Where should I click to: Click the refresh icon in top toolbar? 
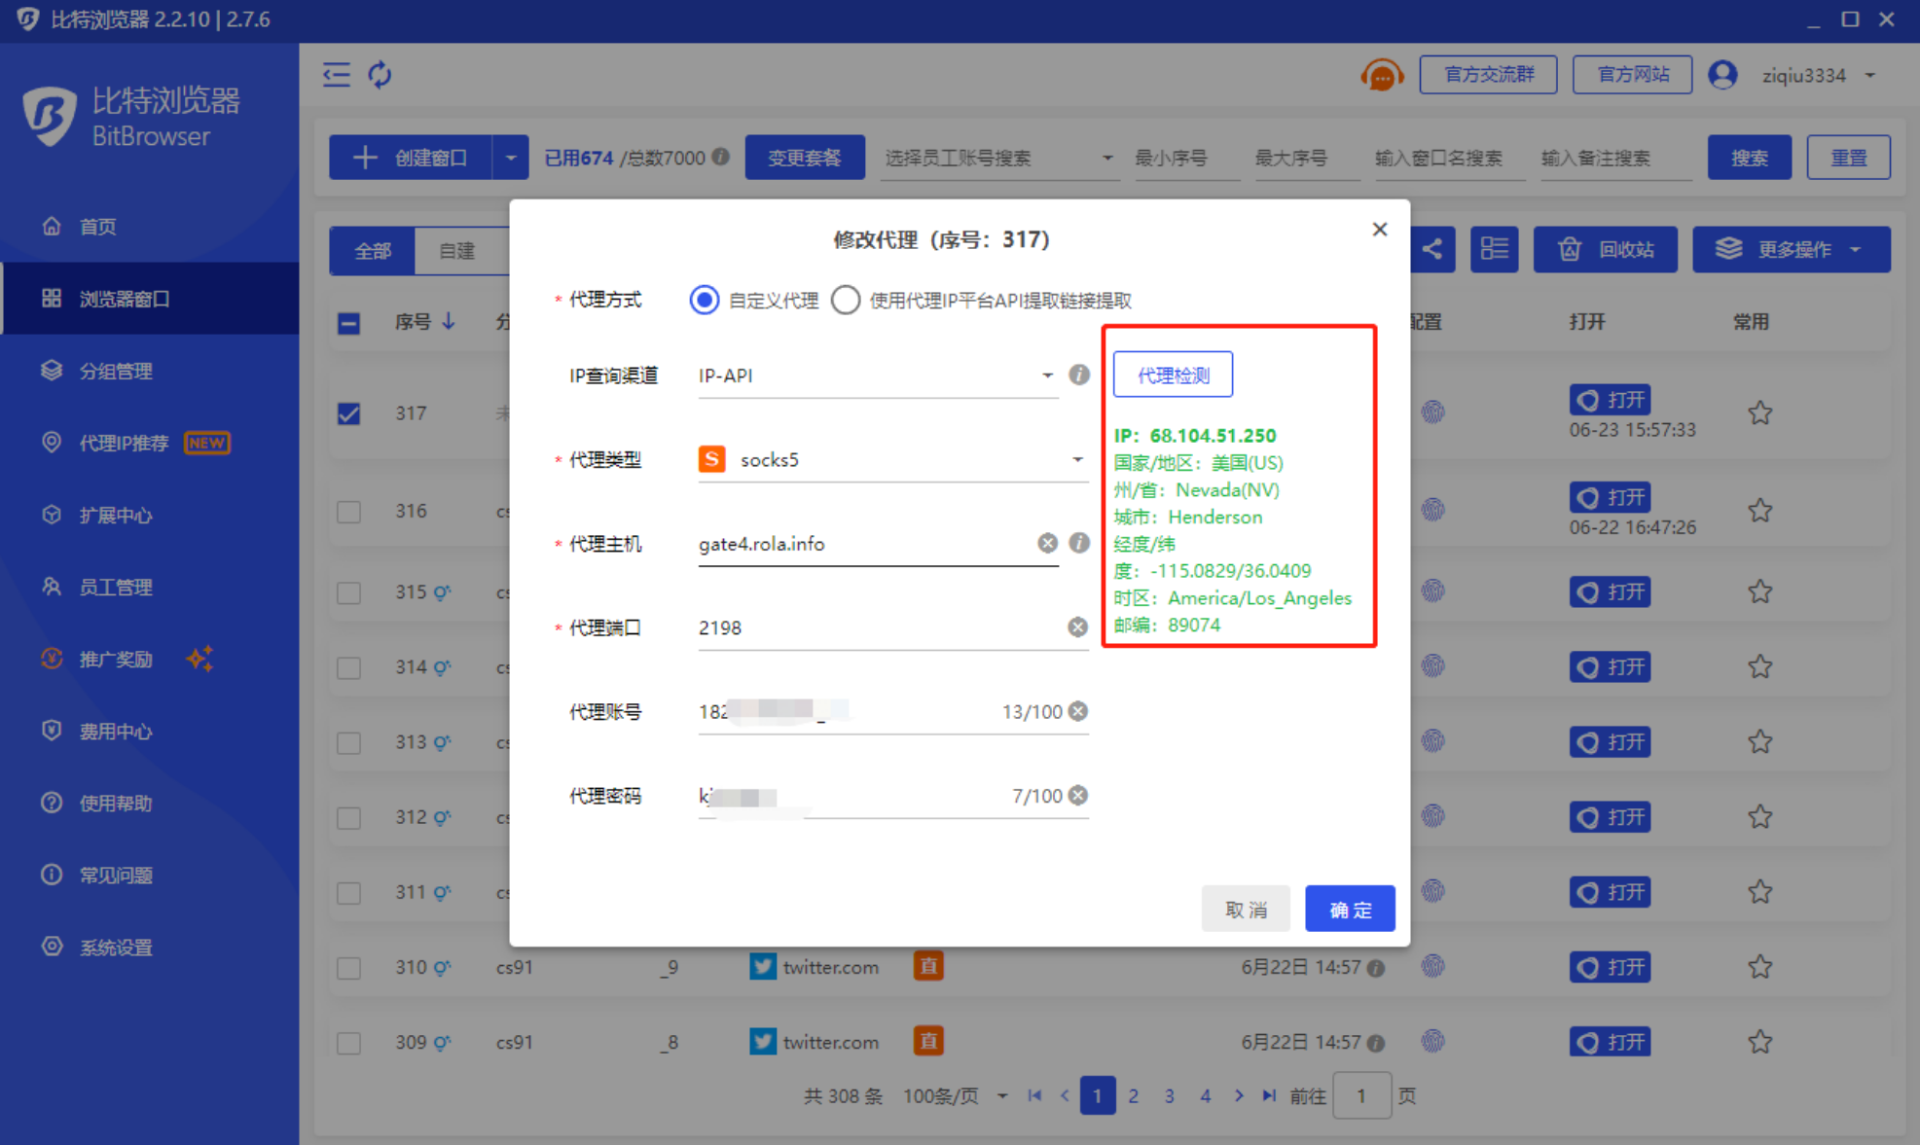click(380, 74)
